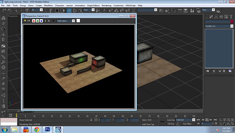The height and width of the screenshot is (133, 235).
Task: Toggle green channel in render window
Action: pos(37,21)
